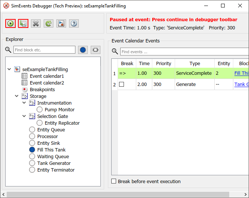Toggle breakpoint circle for Tank Generator

coord(32,163)
